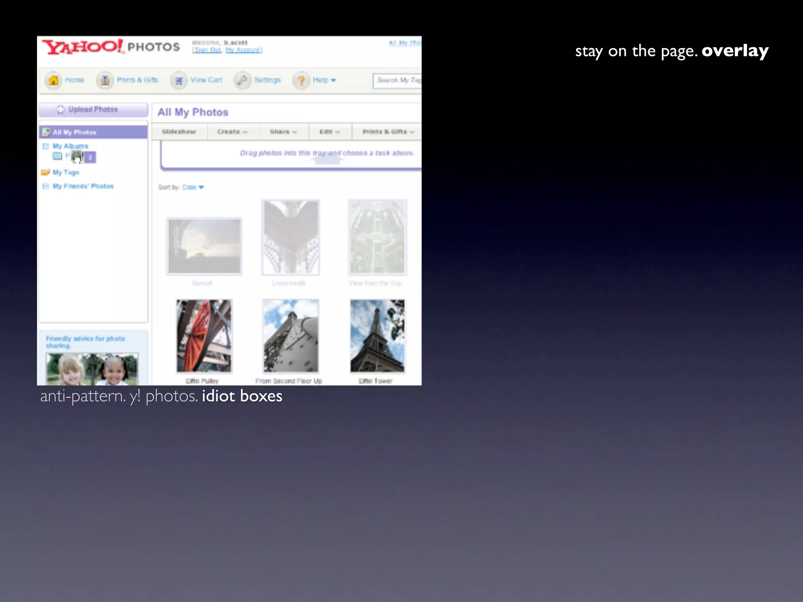
Task: Click the Help question mark icon
Action: coord(301,81)
